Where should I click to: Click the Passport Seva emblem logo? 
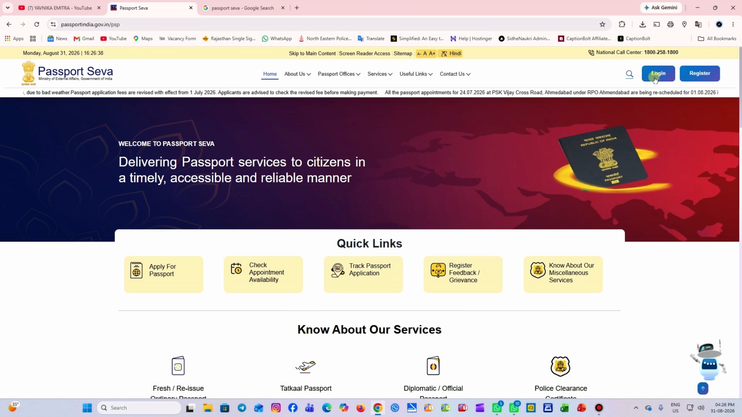tap(29, 73)
